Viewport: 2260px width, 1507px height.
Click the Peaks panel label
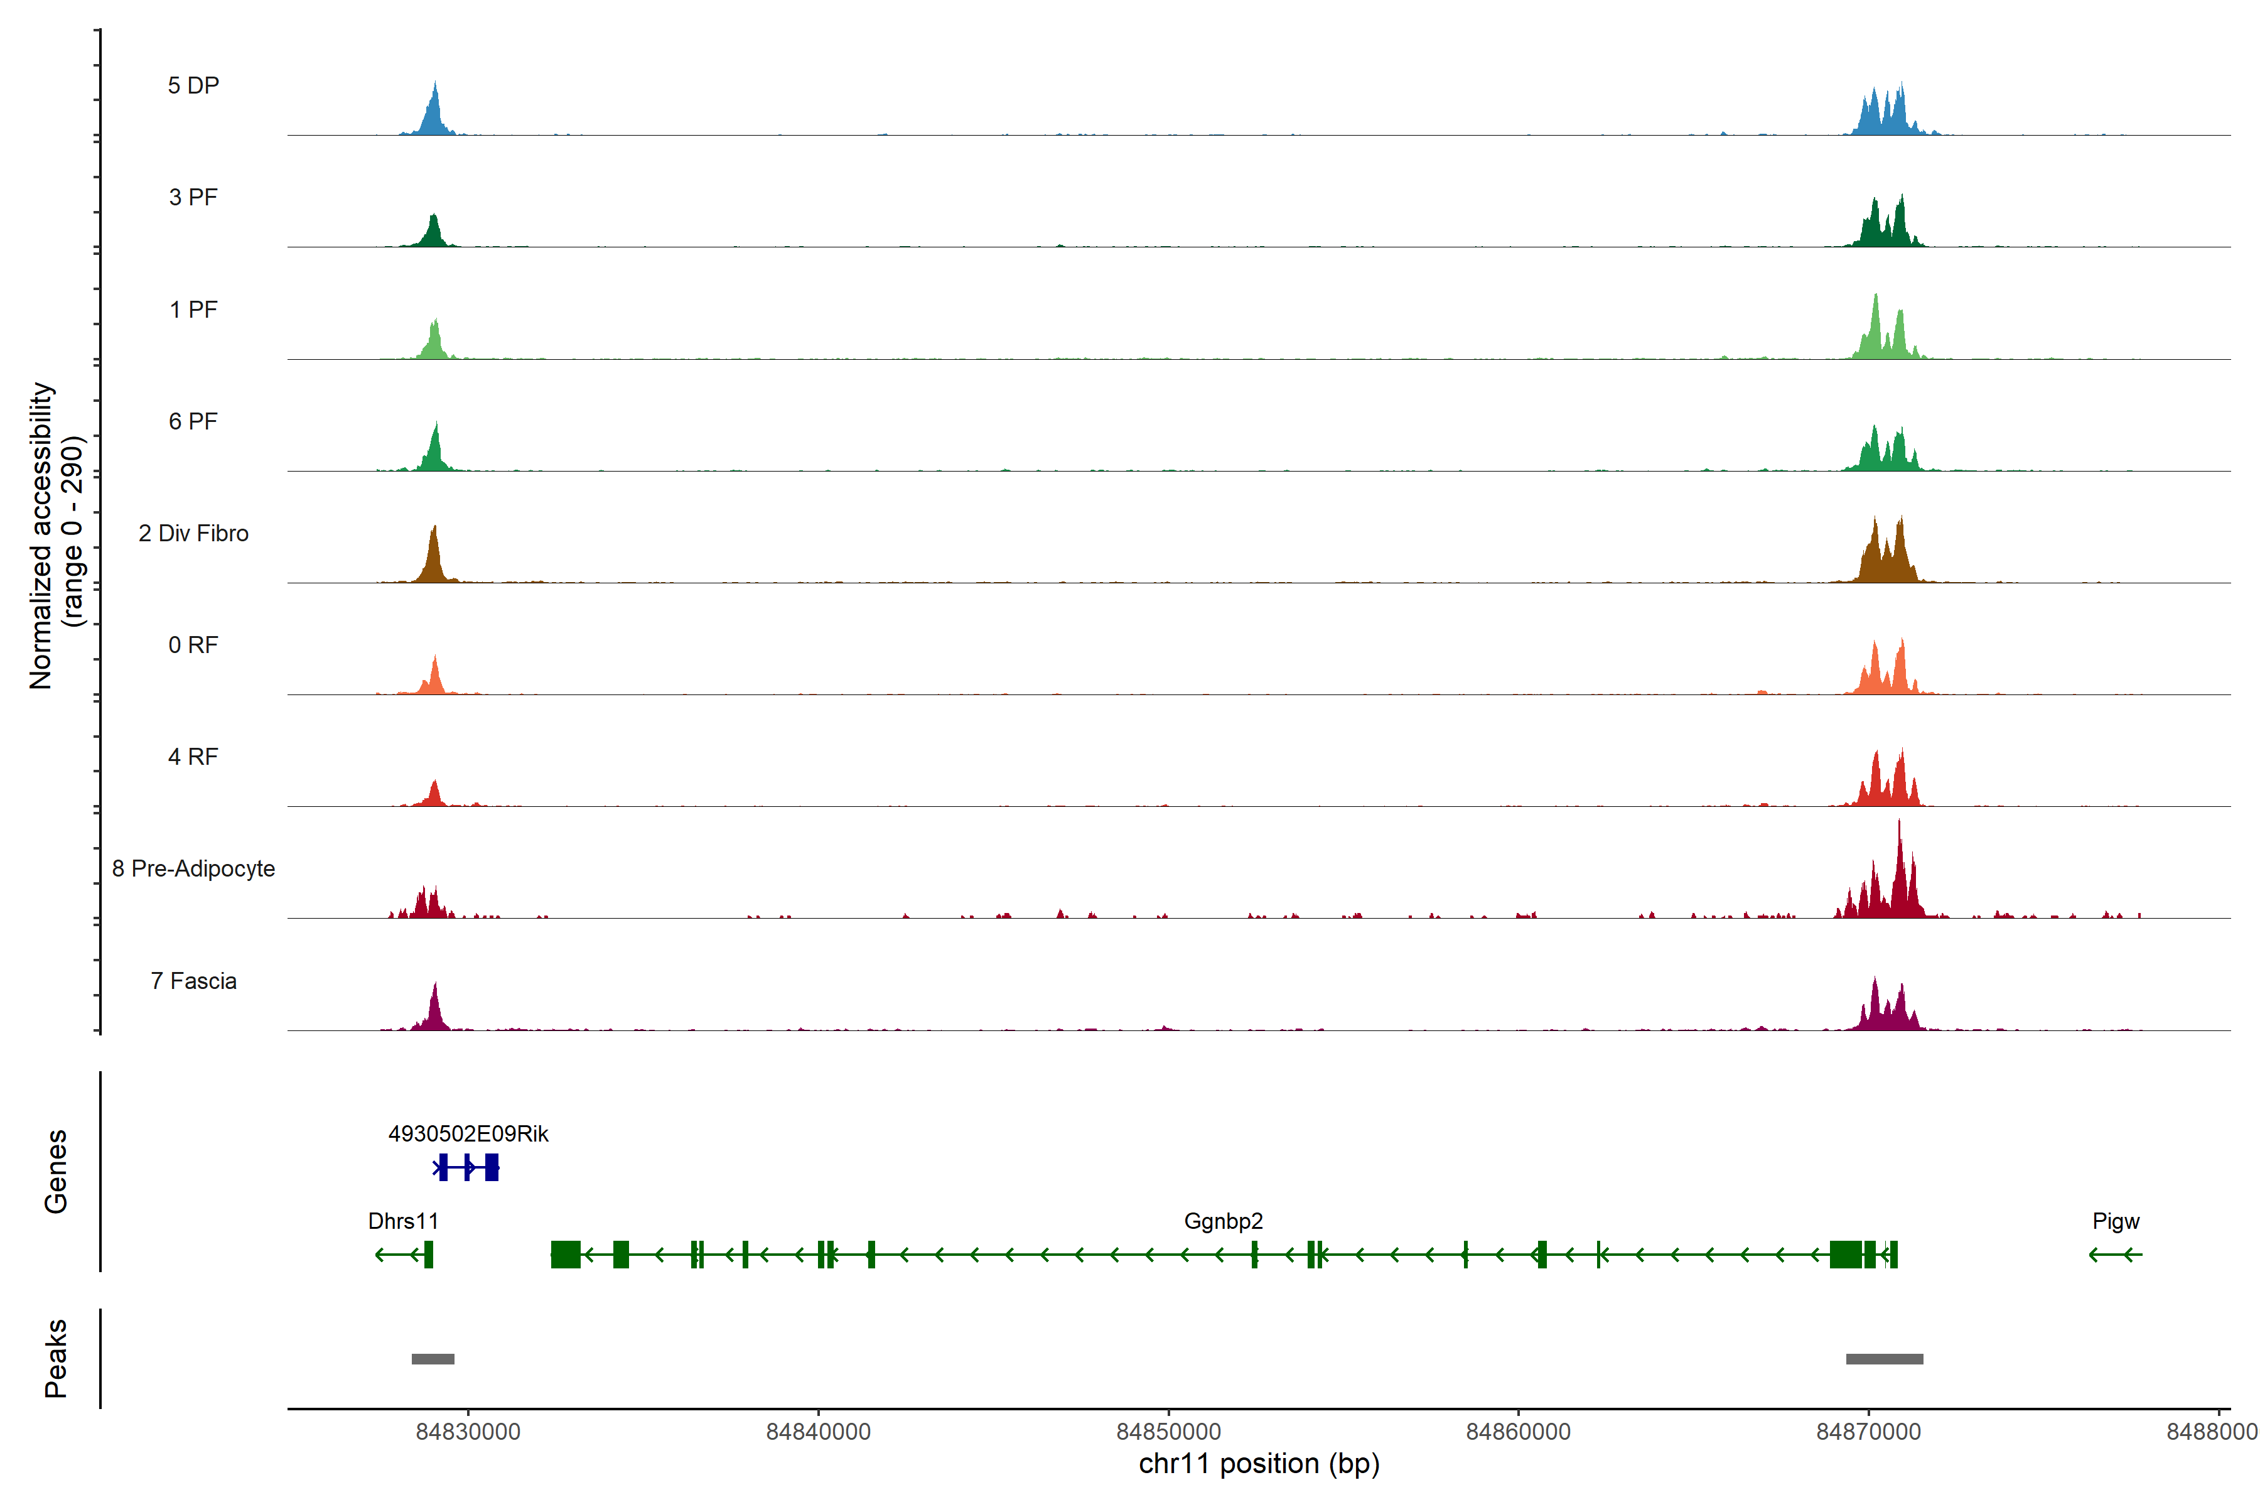click(56, 1358)
